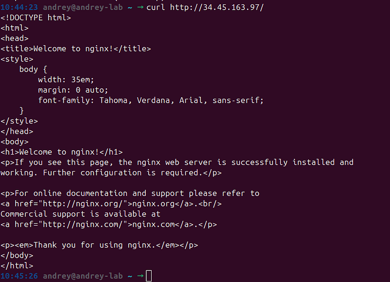Click the terminal cursor block at the prompt
The image size is (390, 282).
pyautogui.click(x=149, y=276)
